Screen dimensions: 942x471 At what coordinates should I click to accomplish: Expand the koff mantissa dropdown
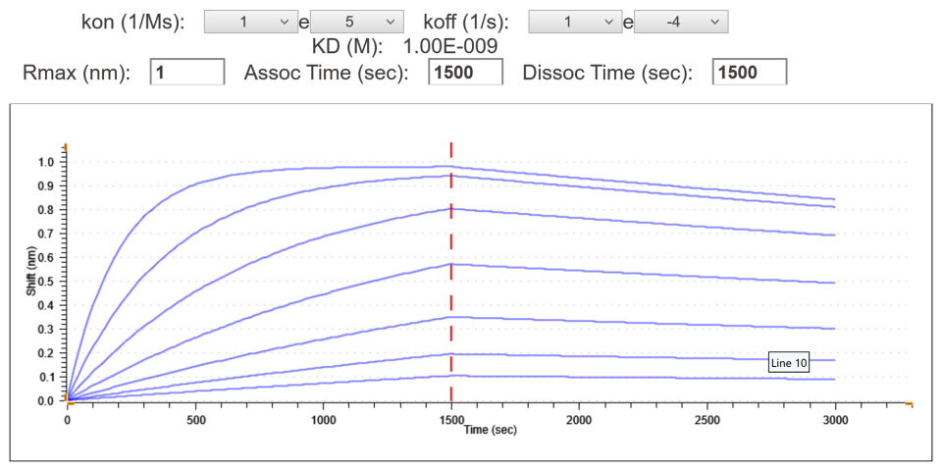pyautogui.click(x=575, y=22)
